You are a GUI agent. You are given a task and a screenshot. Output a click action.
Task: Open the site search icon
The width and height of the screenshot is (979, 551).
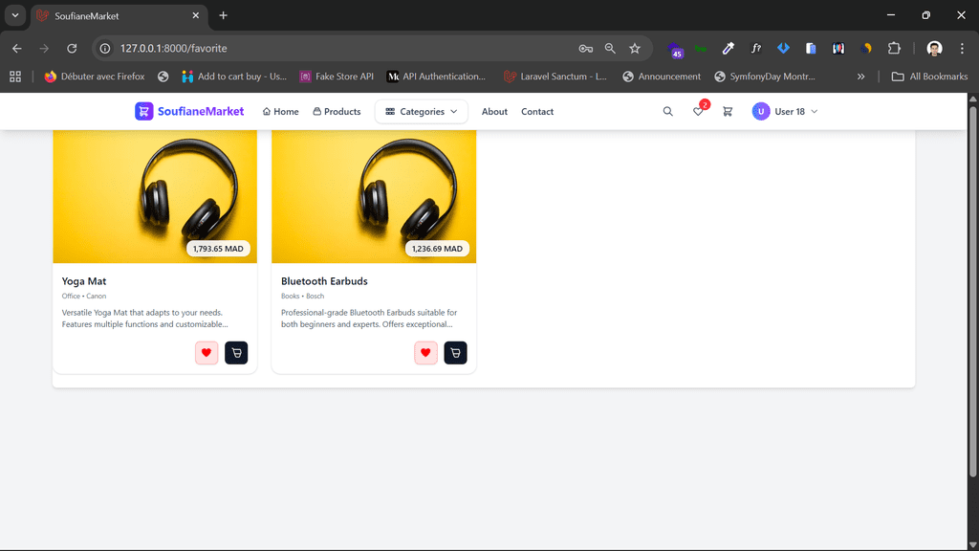pos(667,111)
